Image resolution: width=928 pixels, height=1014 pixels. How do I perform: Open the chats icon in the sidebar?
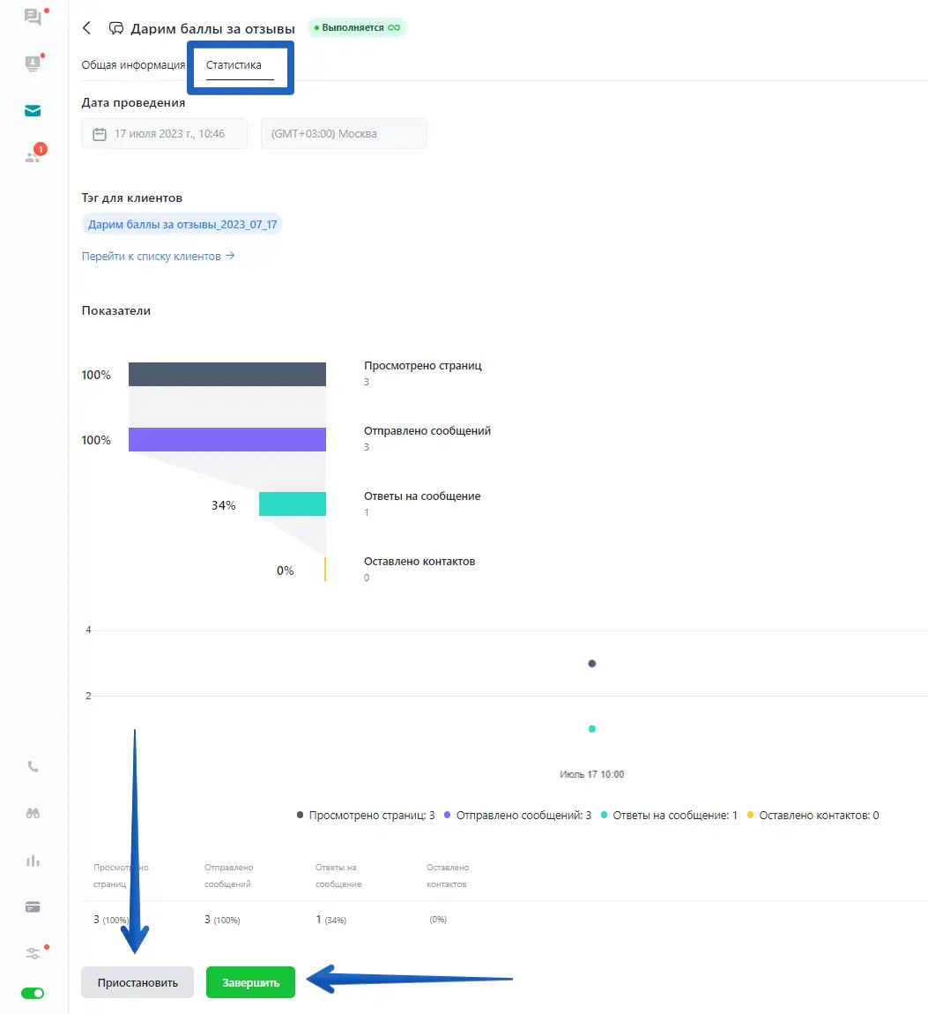click(33, 17)
